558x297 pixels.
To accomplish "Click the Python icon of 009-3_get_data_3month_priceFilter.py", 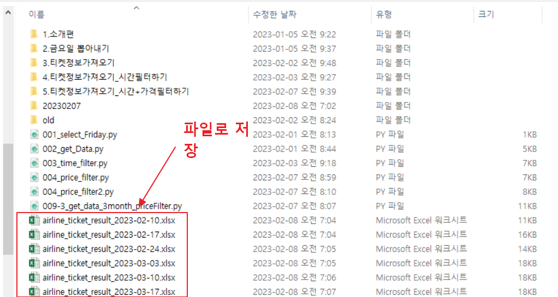I will point(34,206).
